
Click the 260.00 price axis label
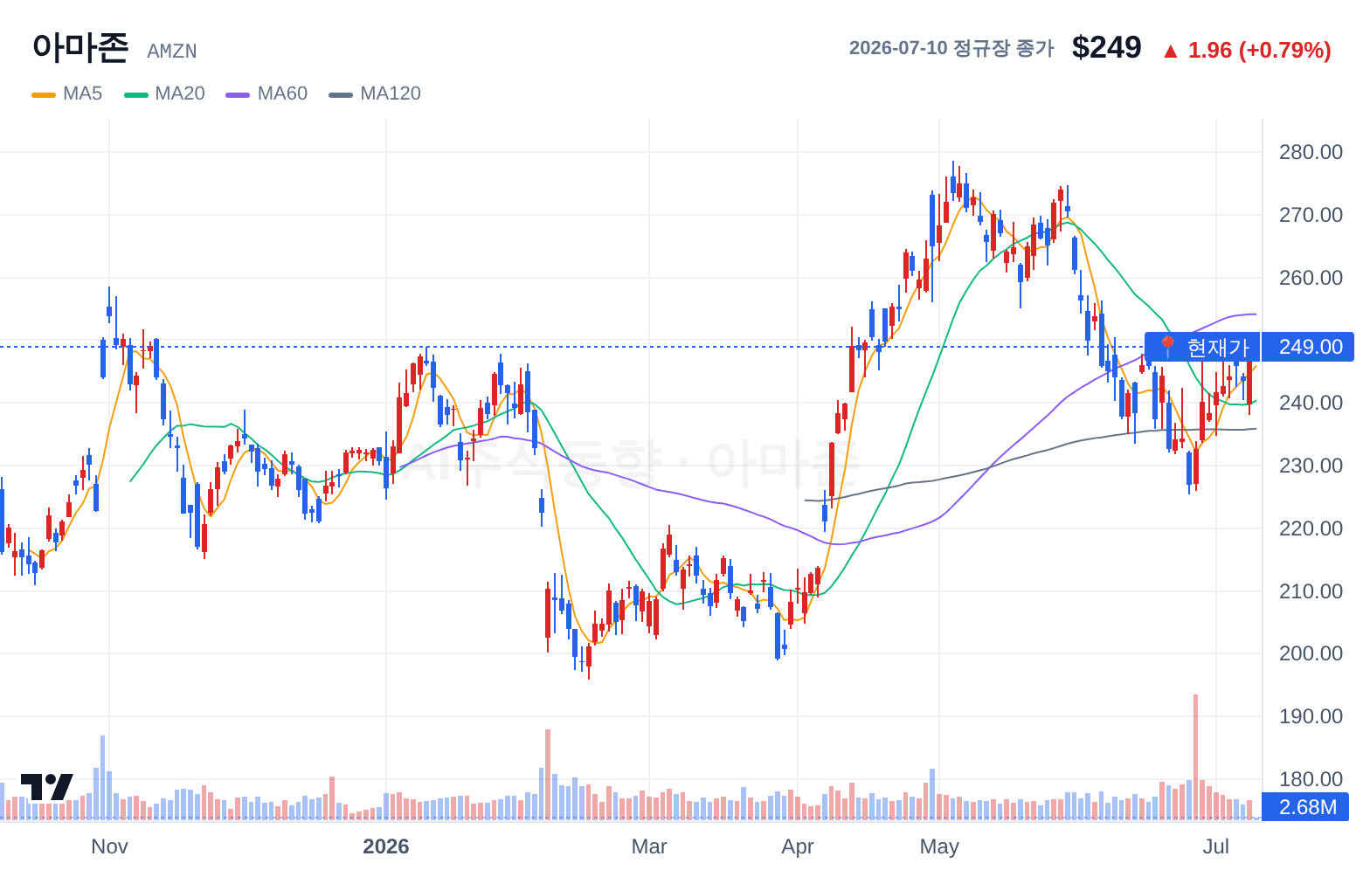pos(1311,278)
